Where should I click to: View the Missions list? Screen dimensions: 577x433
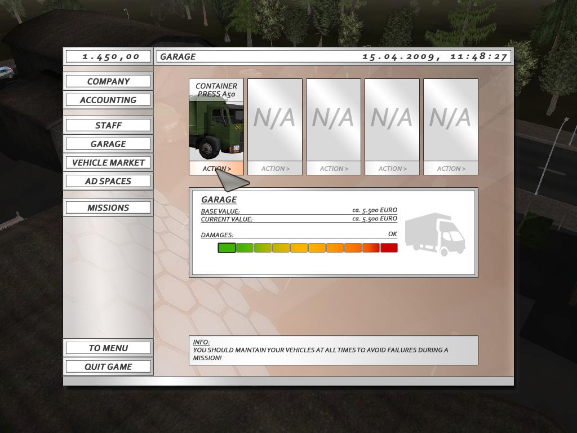(x=108, y=207)
